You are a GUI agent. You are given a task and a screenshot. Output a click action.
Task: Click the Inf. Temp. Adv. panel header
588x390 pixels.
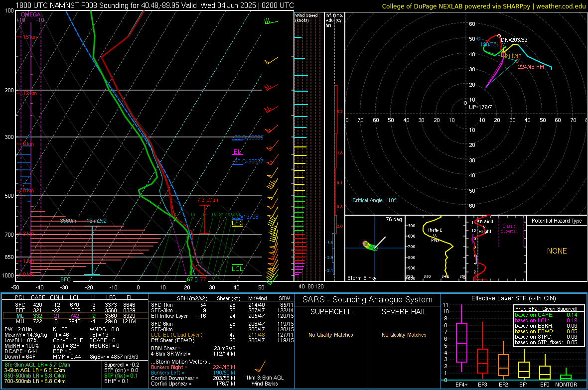[x=334, y=20]
